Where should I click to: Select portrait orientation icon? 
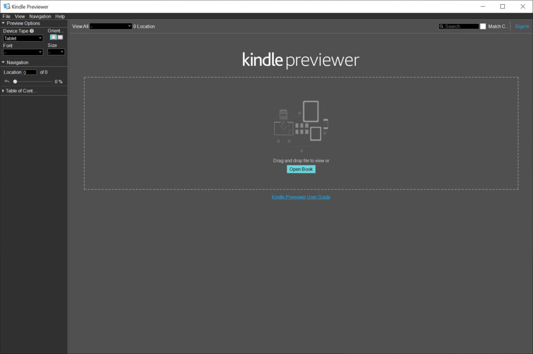(54, 37)
